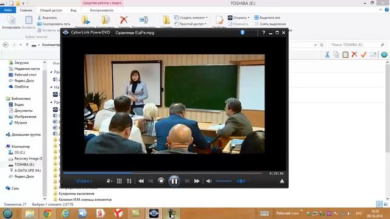Open recent locations dropdown arrow
Image resolution: width=390 pixels, height=219 pixels.
click(x=21, y=45)
